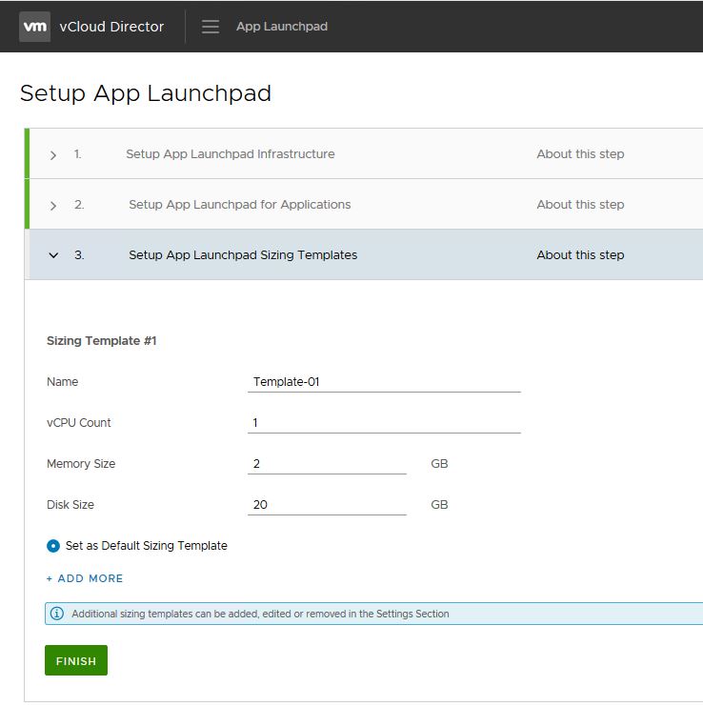This screenshot has width=703, height=706.
Task: Click the Disk Size input field
Action: tap(326, 505)
